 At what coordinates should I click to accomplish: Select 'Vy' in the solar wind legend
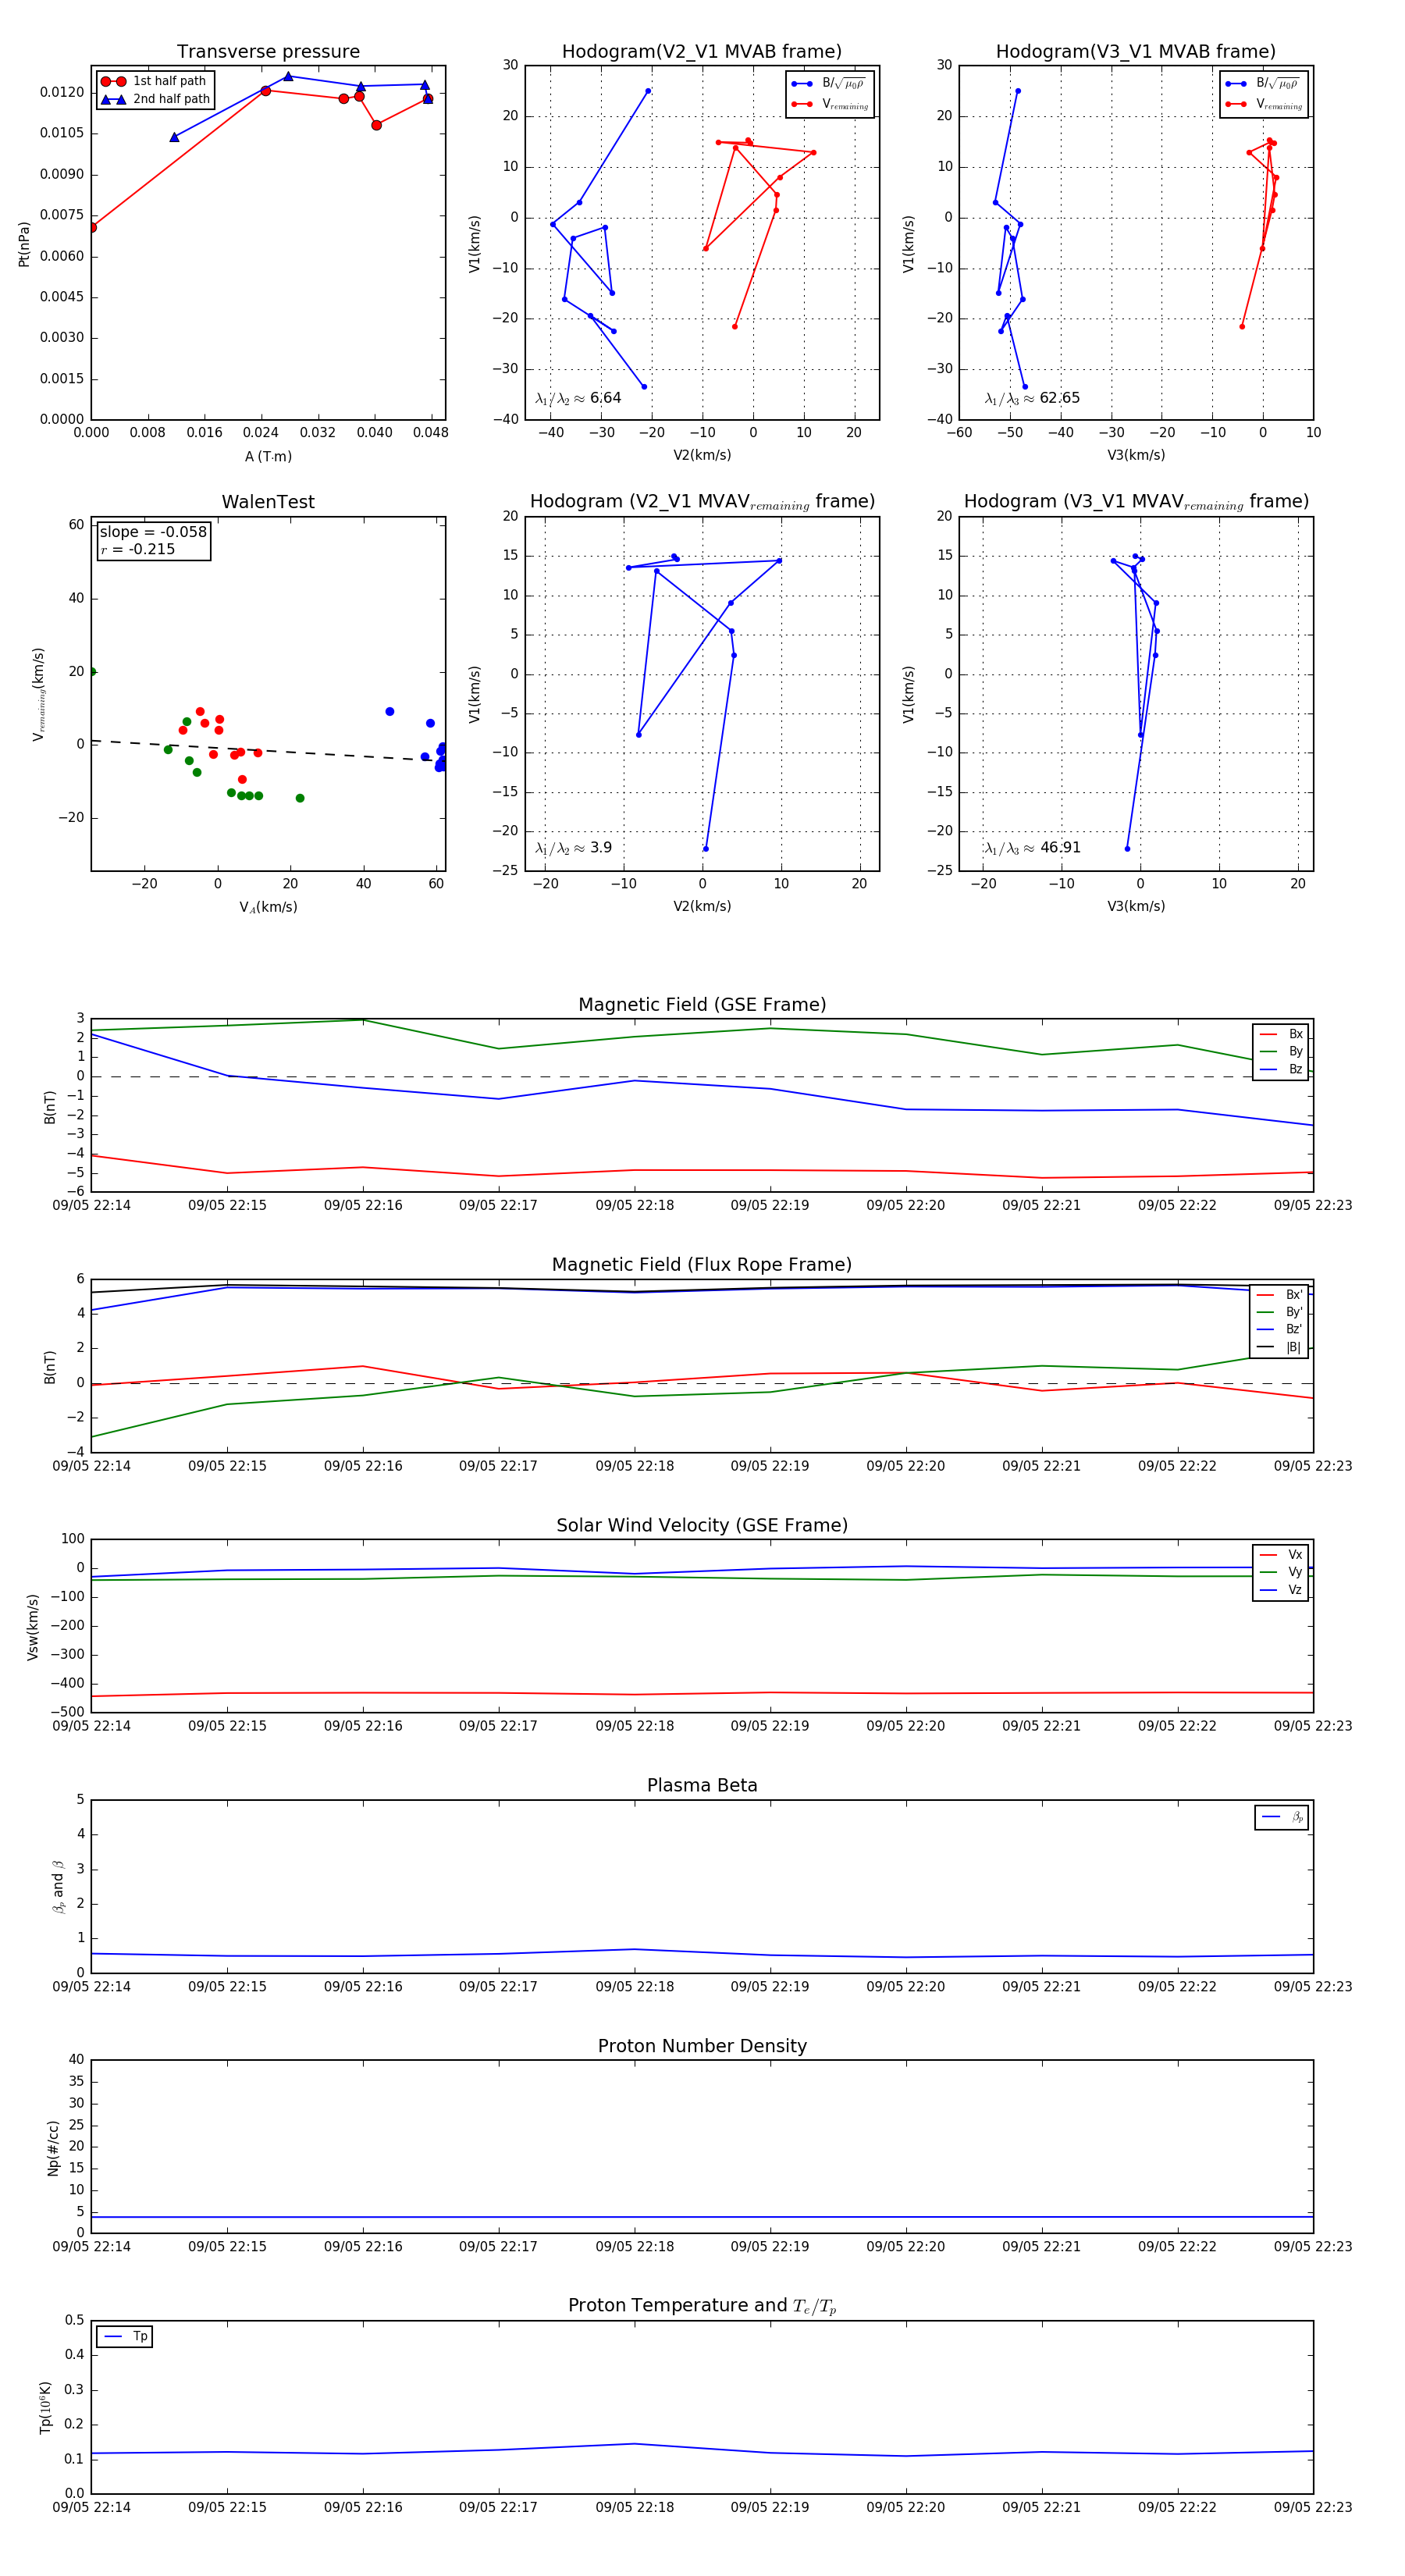pos(1281,1572)
